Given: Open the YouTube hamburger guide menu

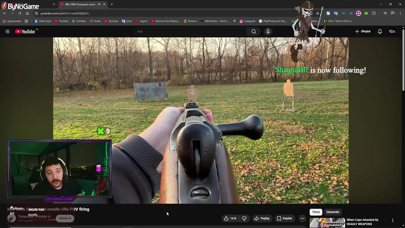Looking at the screenshot, I should 8,31.
